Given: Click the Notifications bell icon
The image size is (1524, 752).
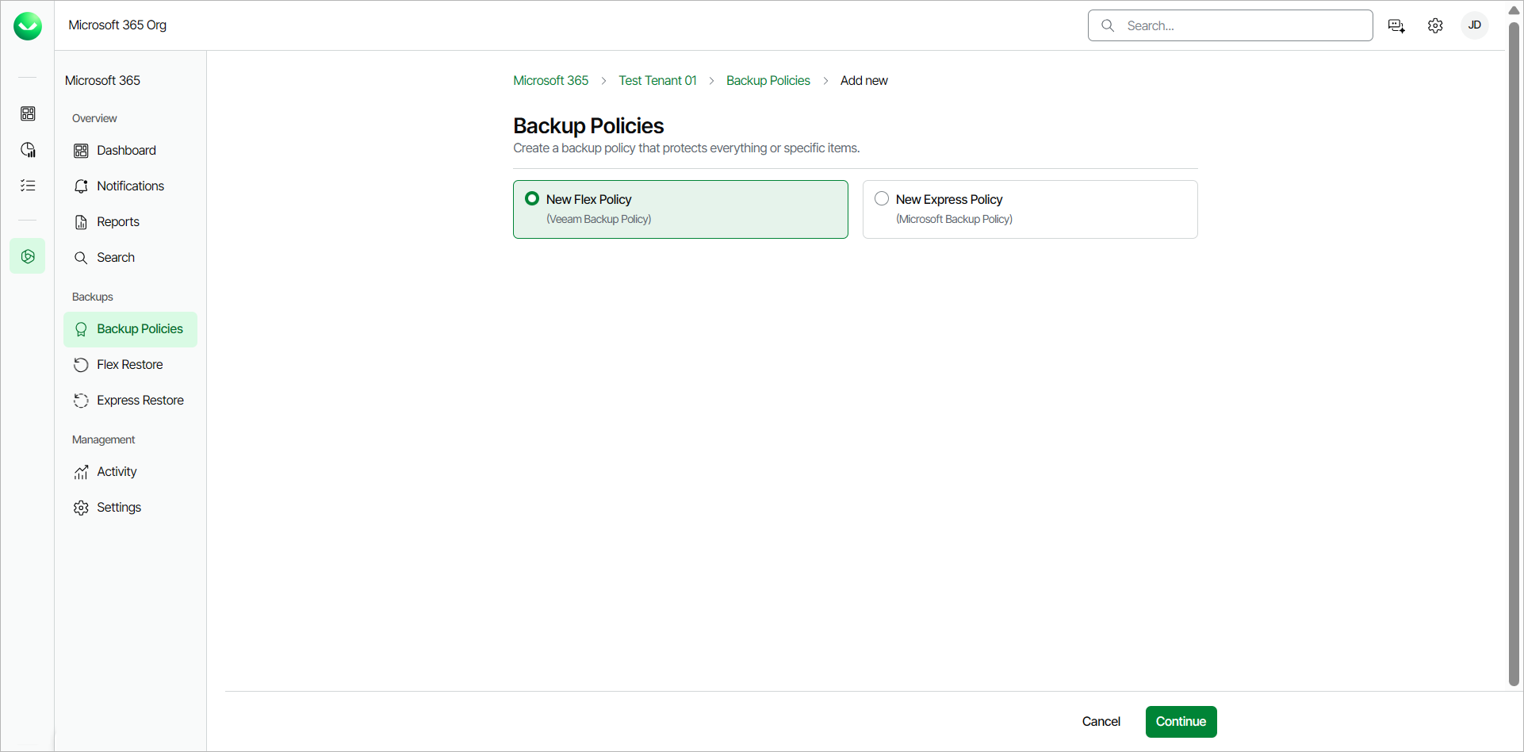Looking at the screenshot, I should (81, 186).
